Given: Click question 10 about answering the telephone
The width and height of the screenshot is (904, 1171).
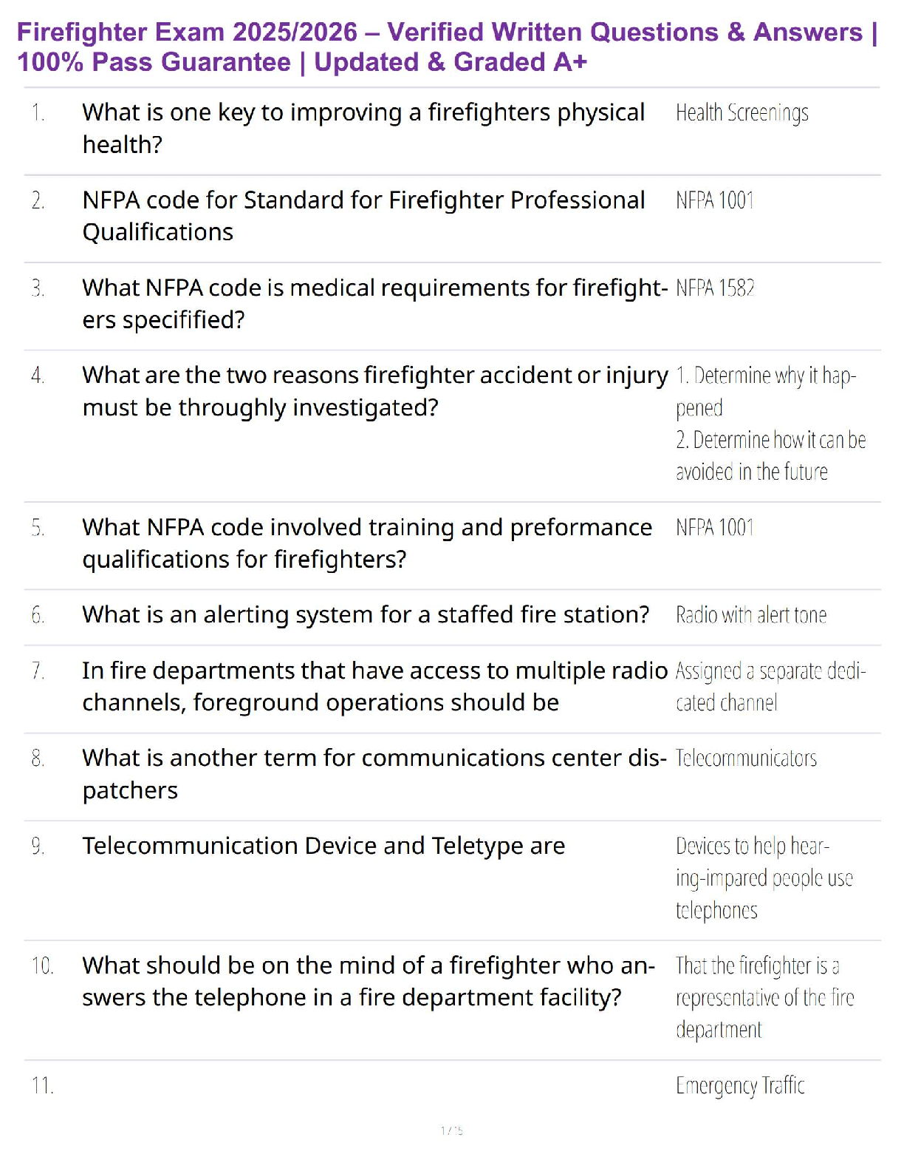Looking at the screenshot, I should [x=368, y=981].
